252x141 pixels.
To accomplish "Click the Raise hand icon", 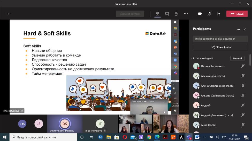I will (x=176, y=14).
